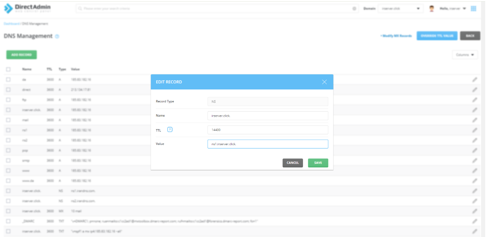The width and height of the screenshot is (486, 237).
Task: Close the Edit Record dialog with X
Action: pyautogui.click(x=324, y=82)
